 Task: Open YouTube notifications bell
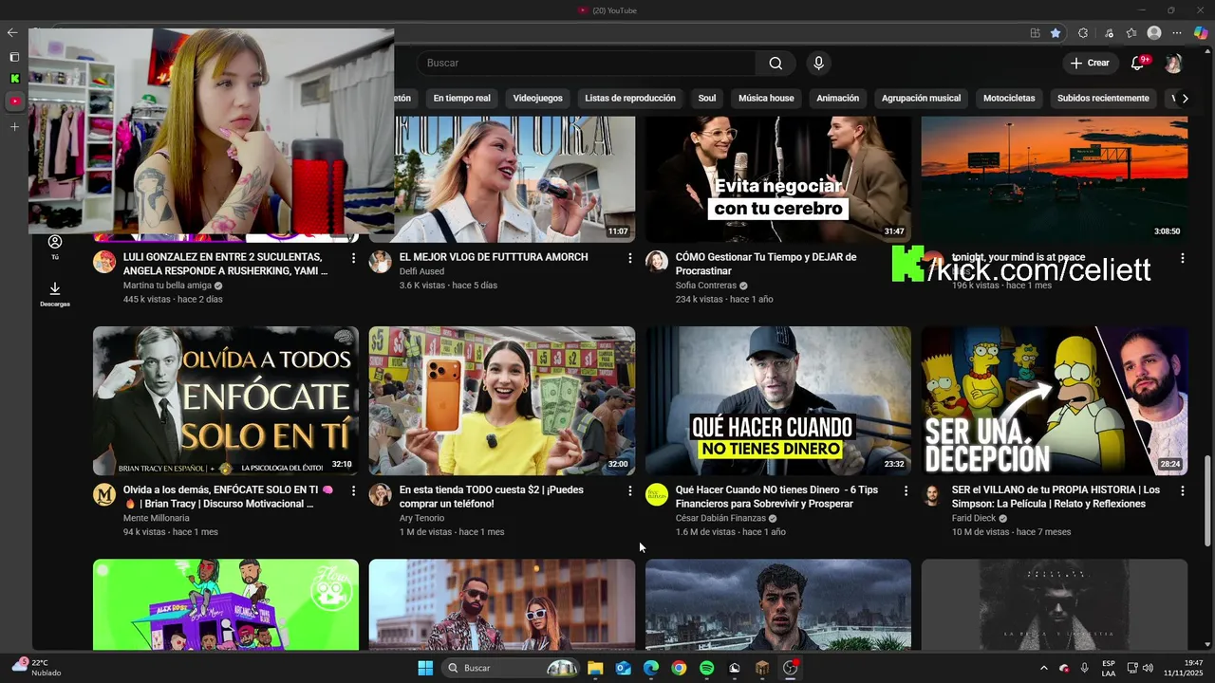tap(1137, 63)
